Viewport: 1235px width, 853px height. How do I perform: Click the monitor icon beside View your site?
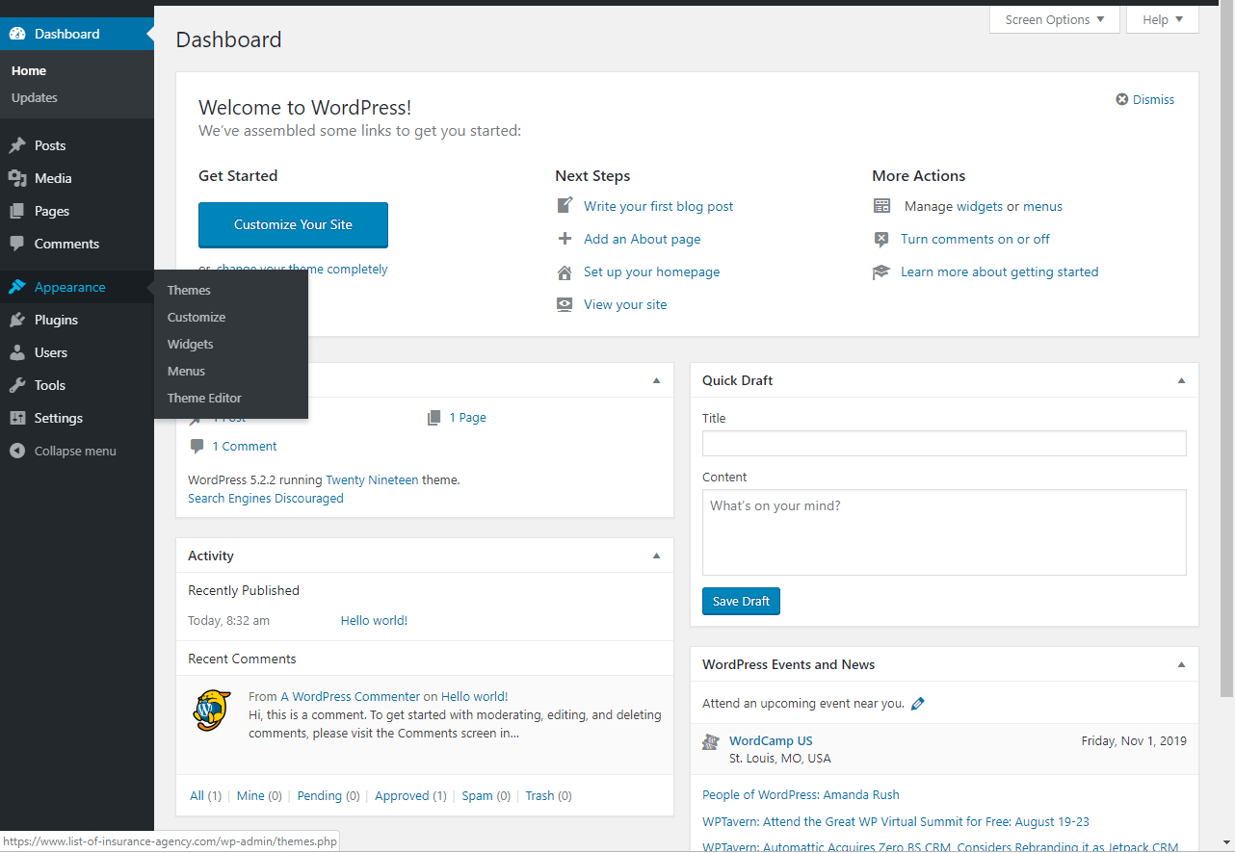point(565,304)
